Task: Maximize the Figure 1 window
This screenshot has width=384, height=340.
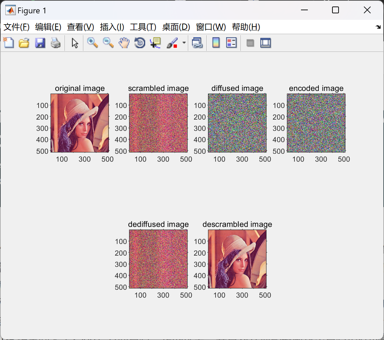Action: pos(335,10)
